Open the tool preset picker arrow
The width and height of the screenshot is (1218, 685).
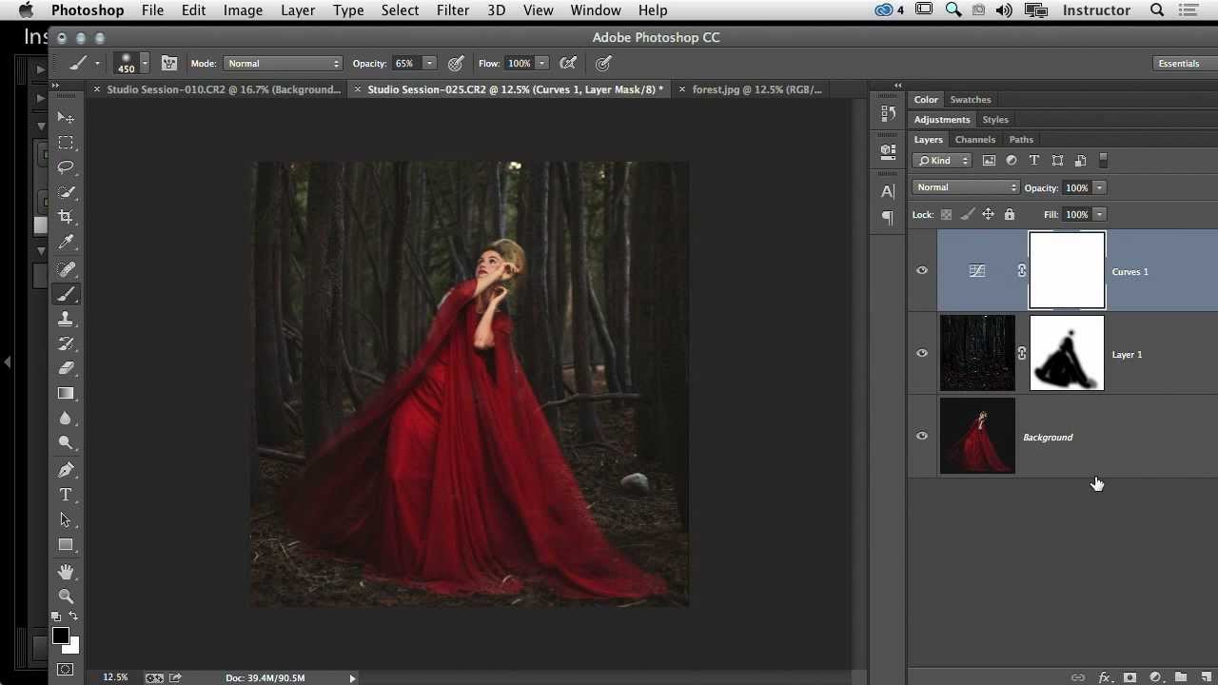point(97,64)
